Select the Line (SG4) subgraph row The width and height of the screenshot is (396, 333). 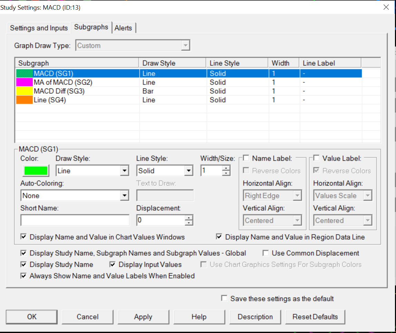[50, 100]
